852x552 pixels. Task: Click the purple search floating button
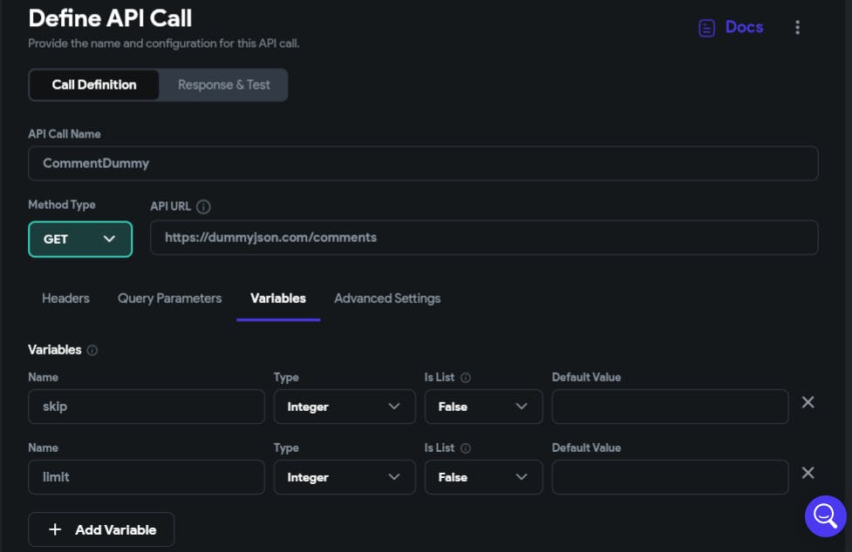[825, 516]
